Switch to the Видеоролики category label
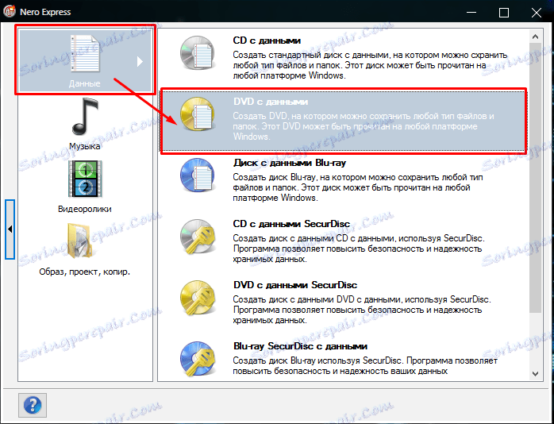The image size is (554, 424). pyautogui.click(x=84, y=209)
